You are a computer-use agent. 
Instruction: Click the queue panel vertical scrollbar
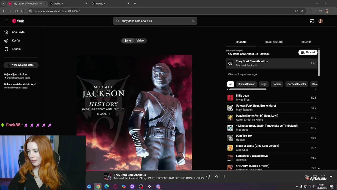tap(319, 63)
